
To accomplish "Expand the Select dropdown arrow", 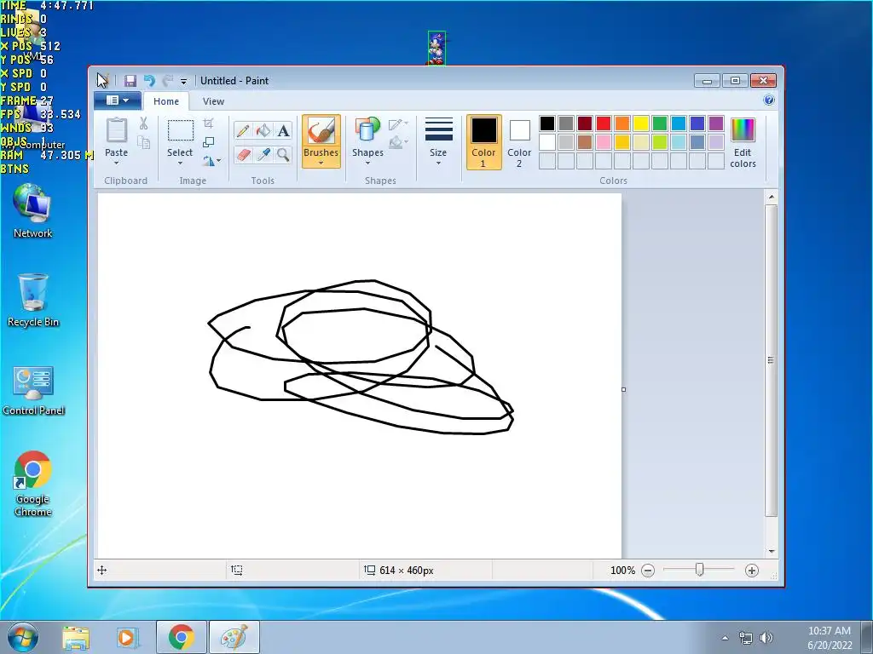I will [181, 163].
